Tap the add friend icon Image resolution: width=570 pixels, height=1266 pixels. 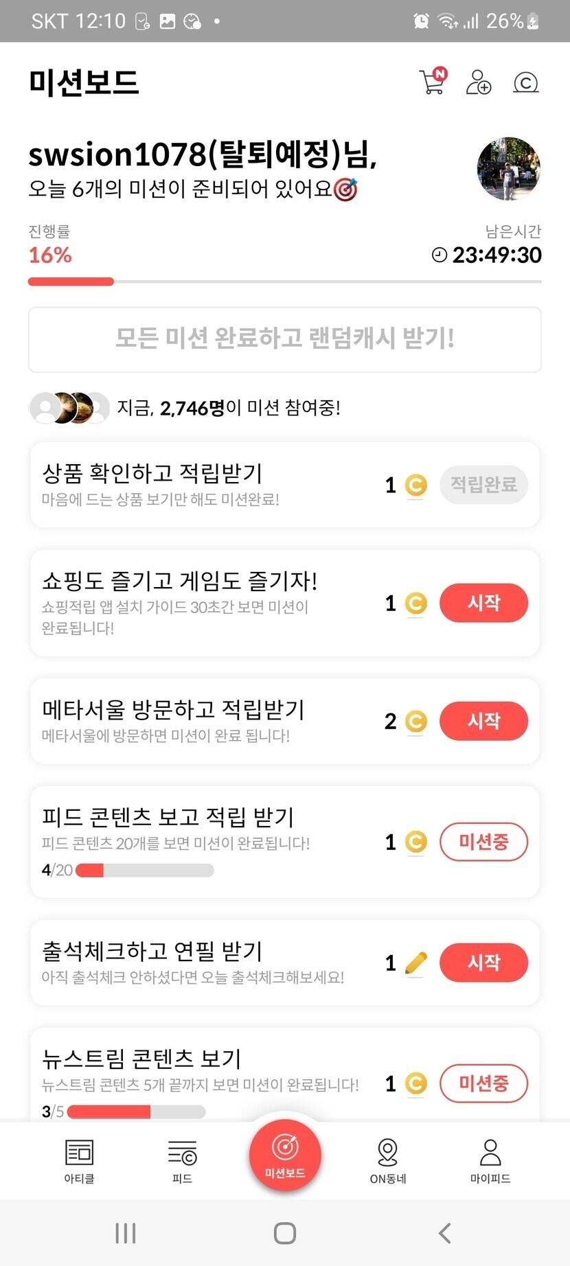coord(478,83)
